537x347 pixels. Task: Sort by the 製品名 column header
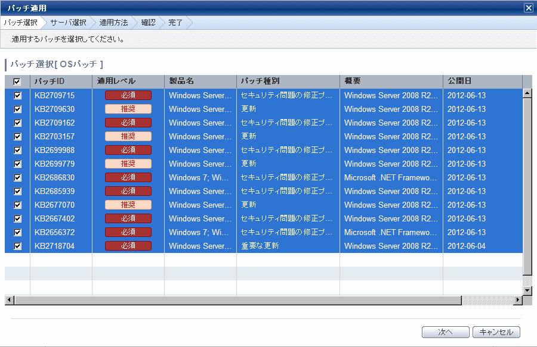(200, 82)
